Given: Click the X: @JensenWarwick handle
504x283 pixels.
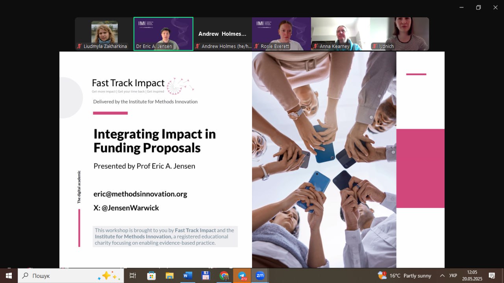Looking at the screenshot, I should (126, 208).
